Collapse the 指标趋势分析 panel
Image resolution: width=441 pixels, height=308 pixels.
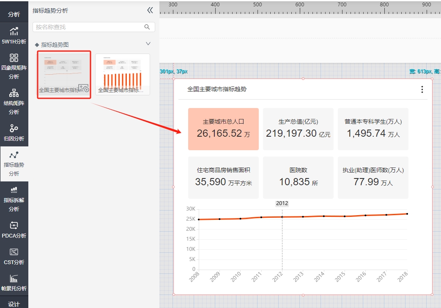tap(150, 11)
